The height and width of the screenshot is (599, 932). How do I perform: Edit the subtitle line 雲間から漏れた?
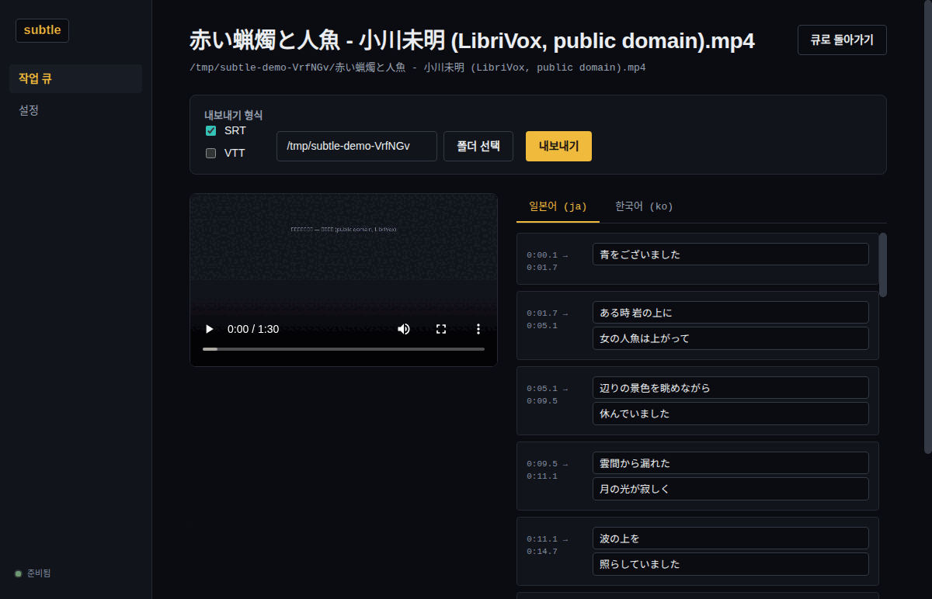click(x=730, y=463)
